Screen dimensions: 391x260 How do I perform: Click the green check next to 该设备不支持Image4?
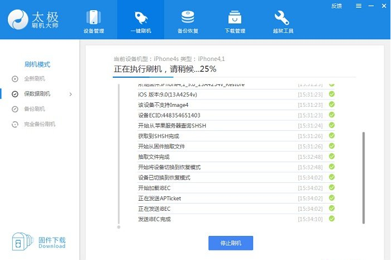click(x=332, y=105)
